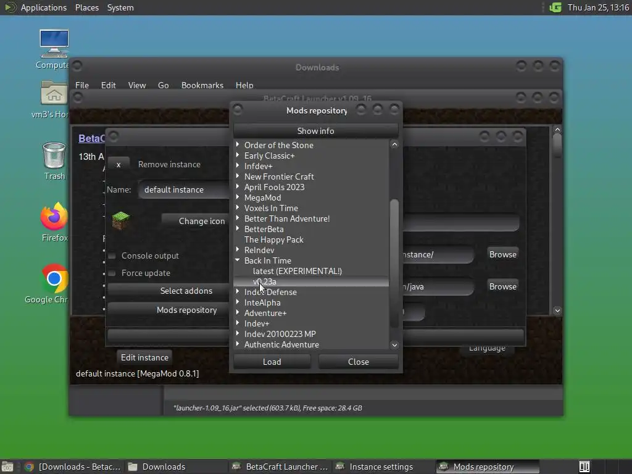
Task: Select the Adventure+ entry
Action: 265,313
